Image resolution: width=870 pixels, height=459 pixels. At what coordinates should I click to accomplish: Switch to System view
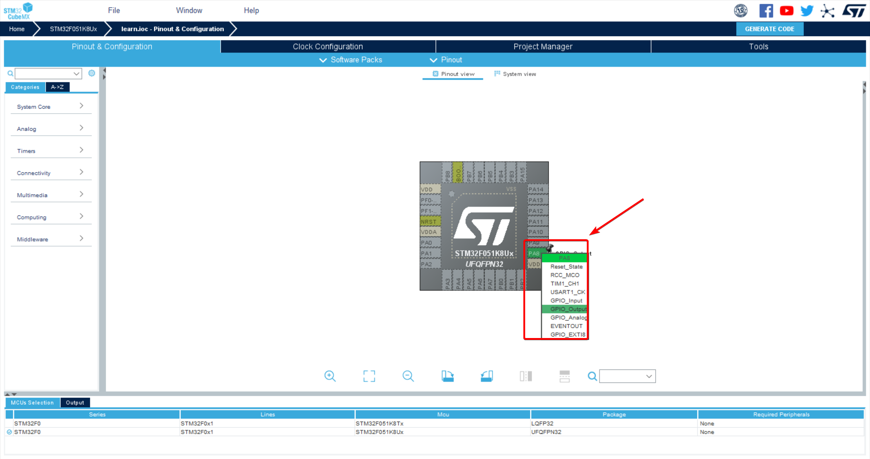click(515, 74)
